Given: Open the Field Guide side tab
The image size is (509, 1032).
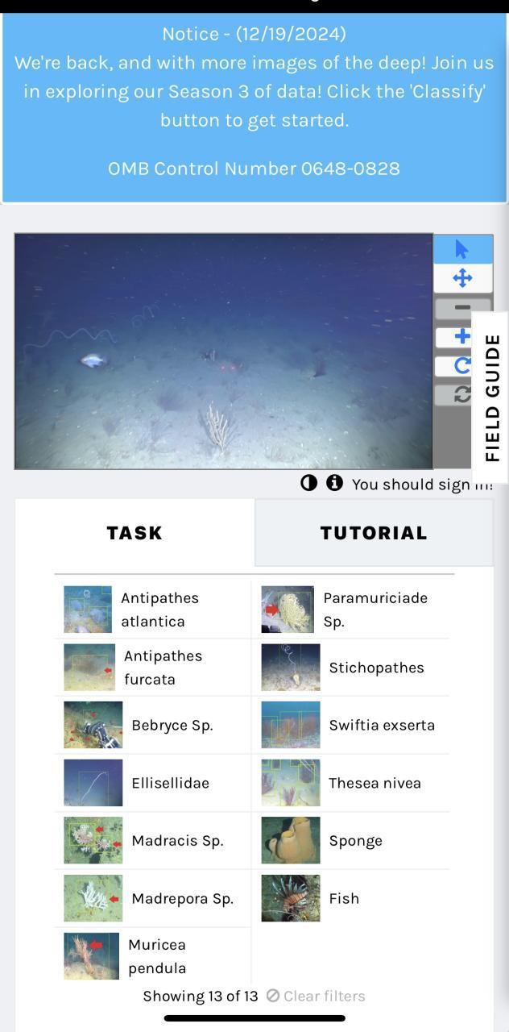Looking at the screenshot, I should [490, 397].
